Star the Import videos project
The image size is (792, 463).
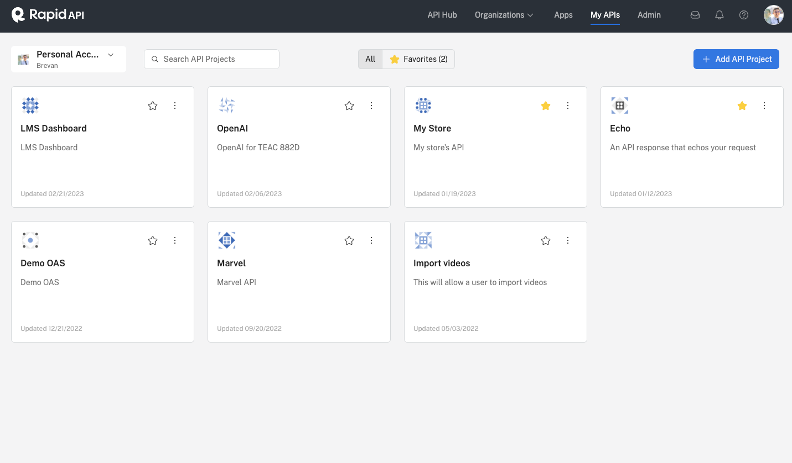pyautogui.click(x=546, y=240)
